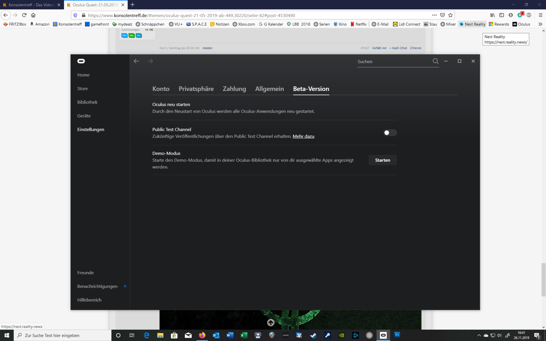Switch to the Konto tab
This screenshot has height=341, width=546.
pos(161,89)
